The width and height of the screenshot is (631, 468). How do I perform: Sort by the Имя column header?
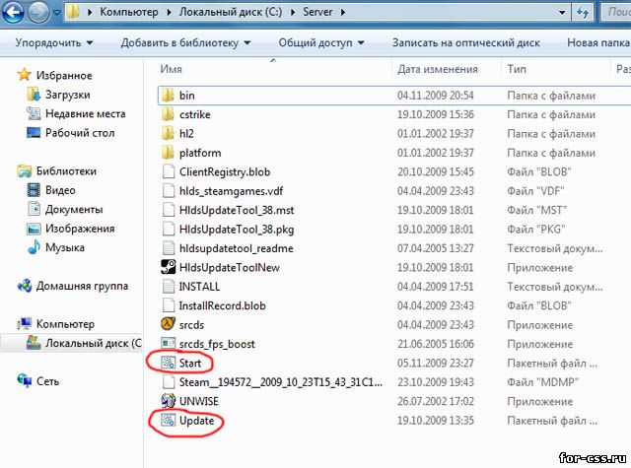click(x=171, y=69)
